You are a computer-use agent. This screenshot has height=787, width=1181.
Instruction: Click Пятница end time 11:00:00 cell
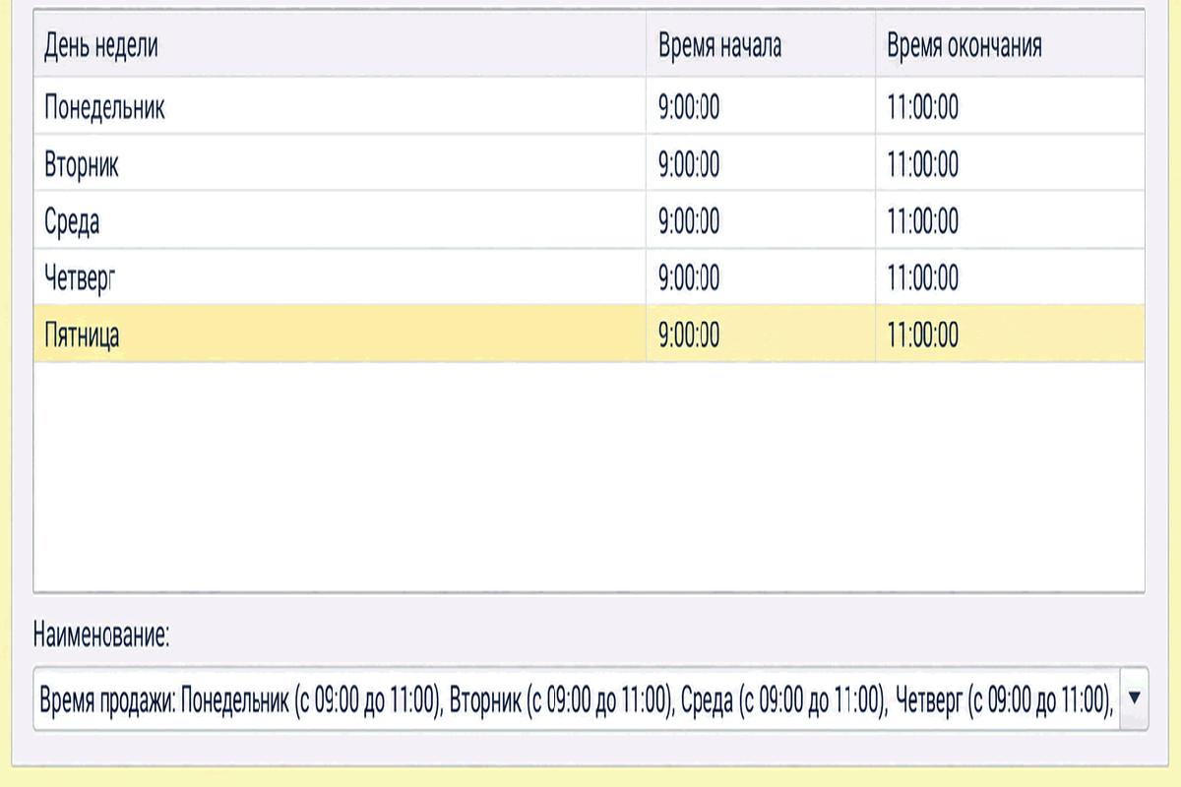pyautogui.click(x=1010, y=334)
